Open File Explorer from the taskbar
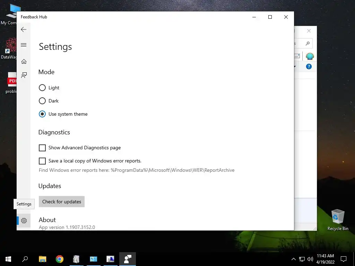 [x=42, y=259]
